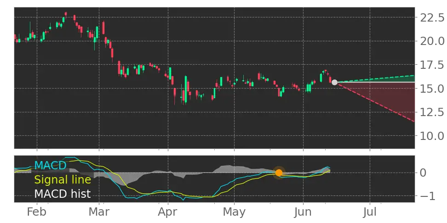Click the 10.0 price axis label
The image size is (447, 223).
click(x=432, y=136)
